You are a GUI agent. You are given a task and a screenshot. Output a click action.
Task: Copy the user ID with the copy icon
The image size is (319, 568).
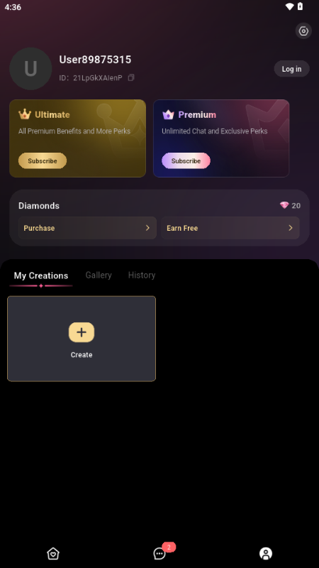pos(131,77)
